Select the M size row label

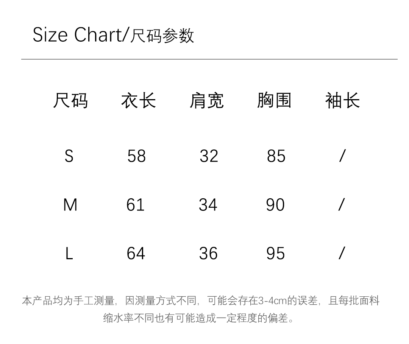pos(70,205)
